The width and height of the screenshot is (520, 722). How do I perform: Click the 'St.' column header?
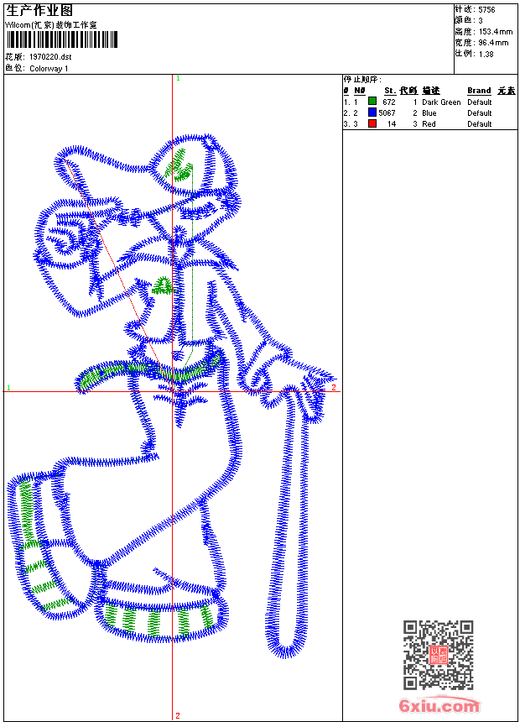pyautogui.click(x=390, y=91)
